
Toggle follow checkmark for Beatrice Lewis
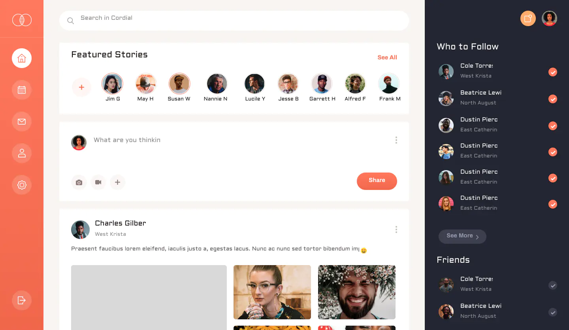553,99
